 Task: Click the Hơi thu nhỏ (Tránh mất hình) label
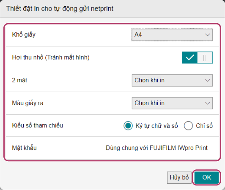tap(51, 57)
